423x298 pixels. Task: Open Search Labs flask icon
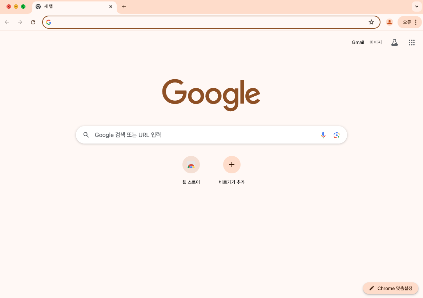pos(394,43)
